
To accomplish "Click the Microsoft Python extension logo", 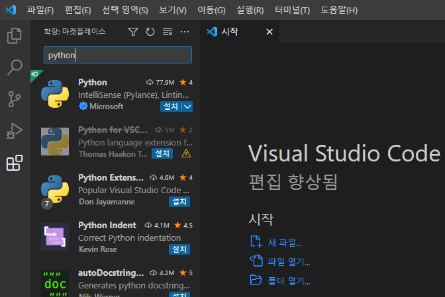I will (x=55, y=94).
